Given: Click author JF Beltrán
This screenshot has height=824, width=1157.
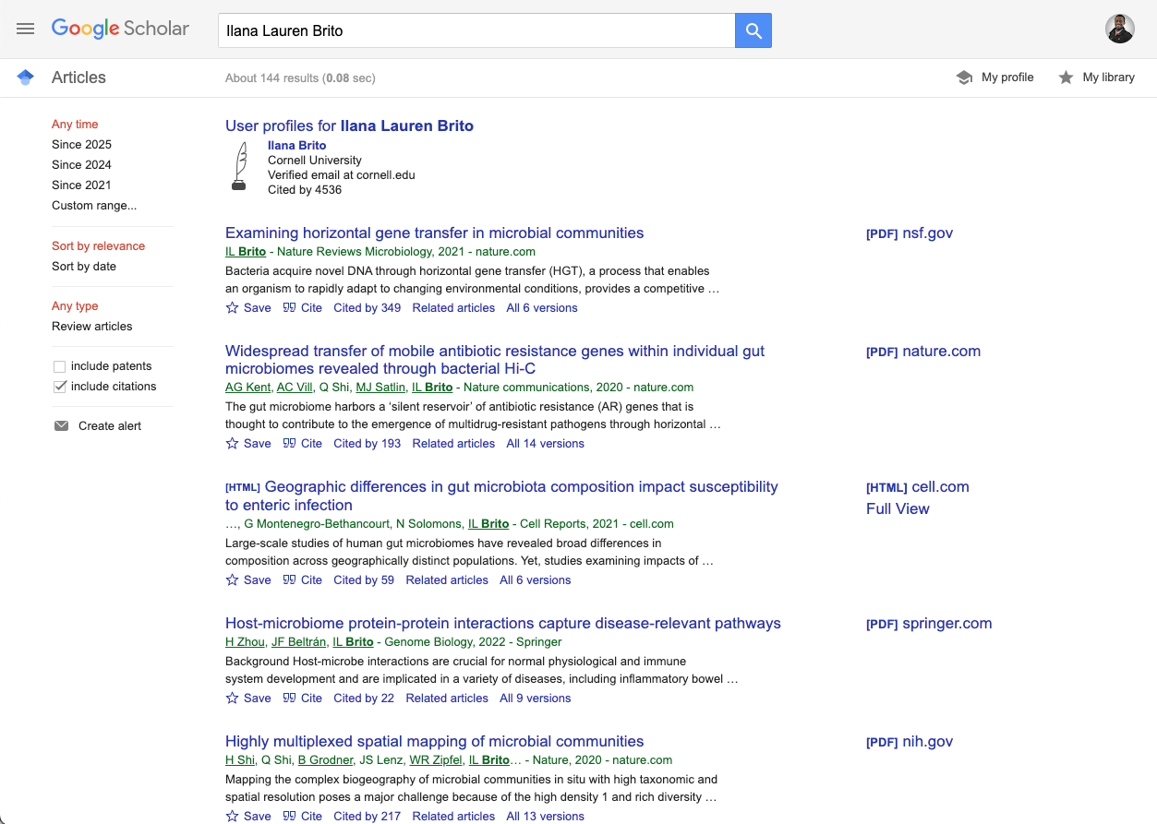Looking at the screenshot, I should pyautogui.click(x=298, y=642).
